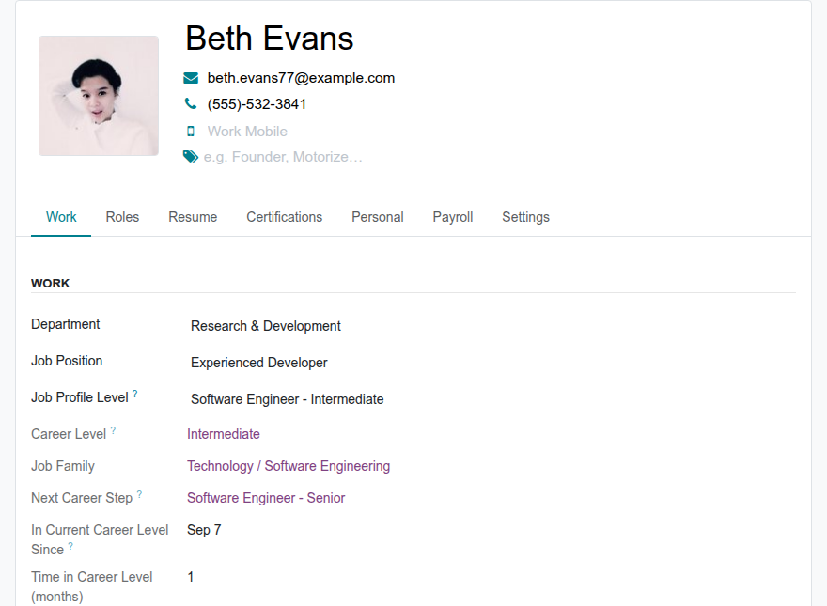Go to the Personal tab
Screen dimensions: 827x606
click(378, 217)
